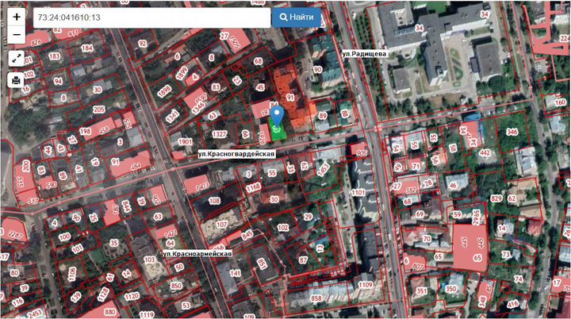Select parcel number 829
571x319 pixels.
pos(496,197)
